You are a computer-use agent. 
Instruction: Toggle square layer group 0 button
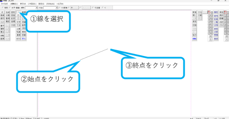click(225, 13)
